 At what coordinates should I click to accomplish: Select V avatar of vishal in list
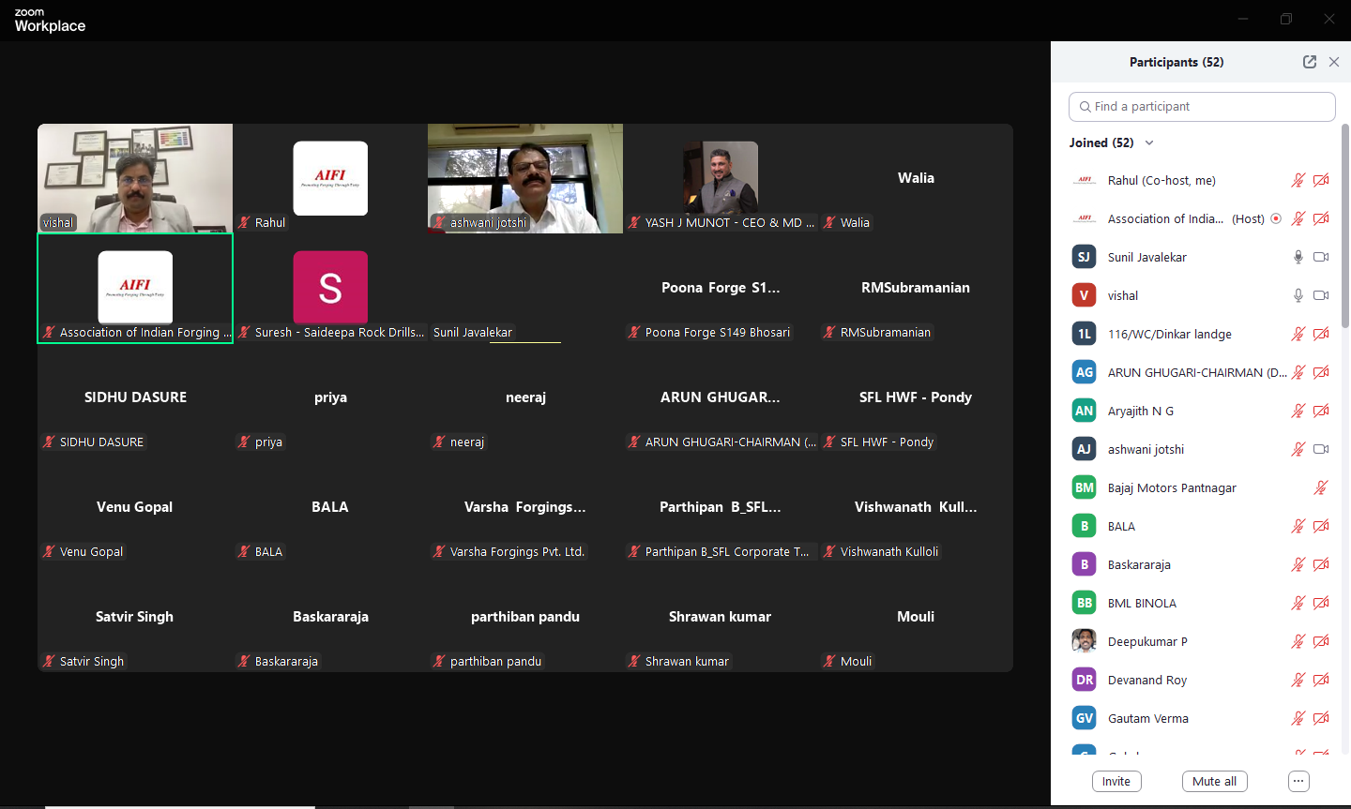(x=1085, y=295)
